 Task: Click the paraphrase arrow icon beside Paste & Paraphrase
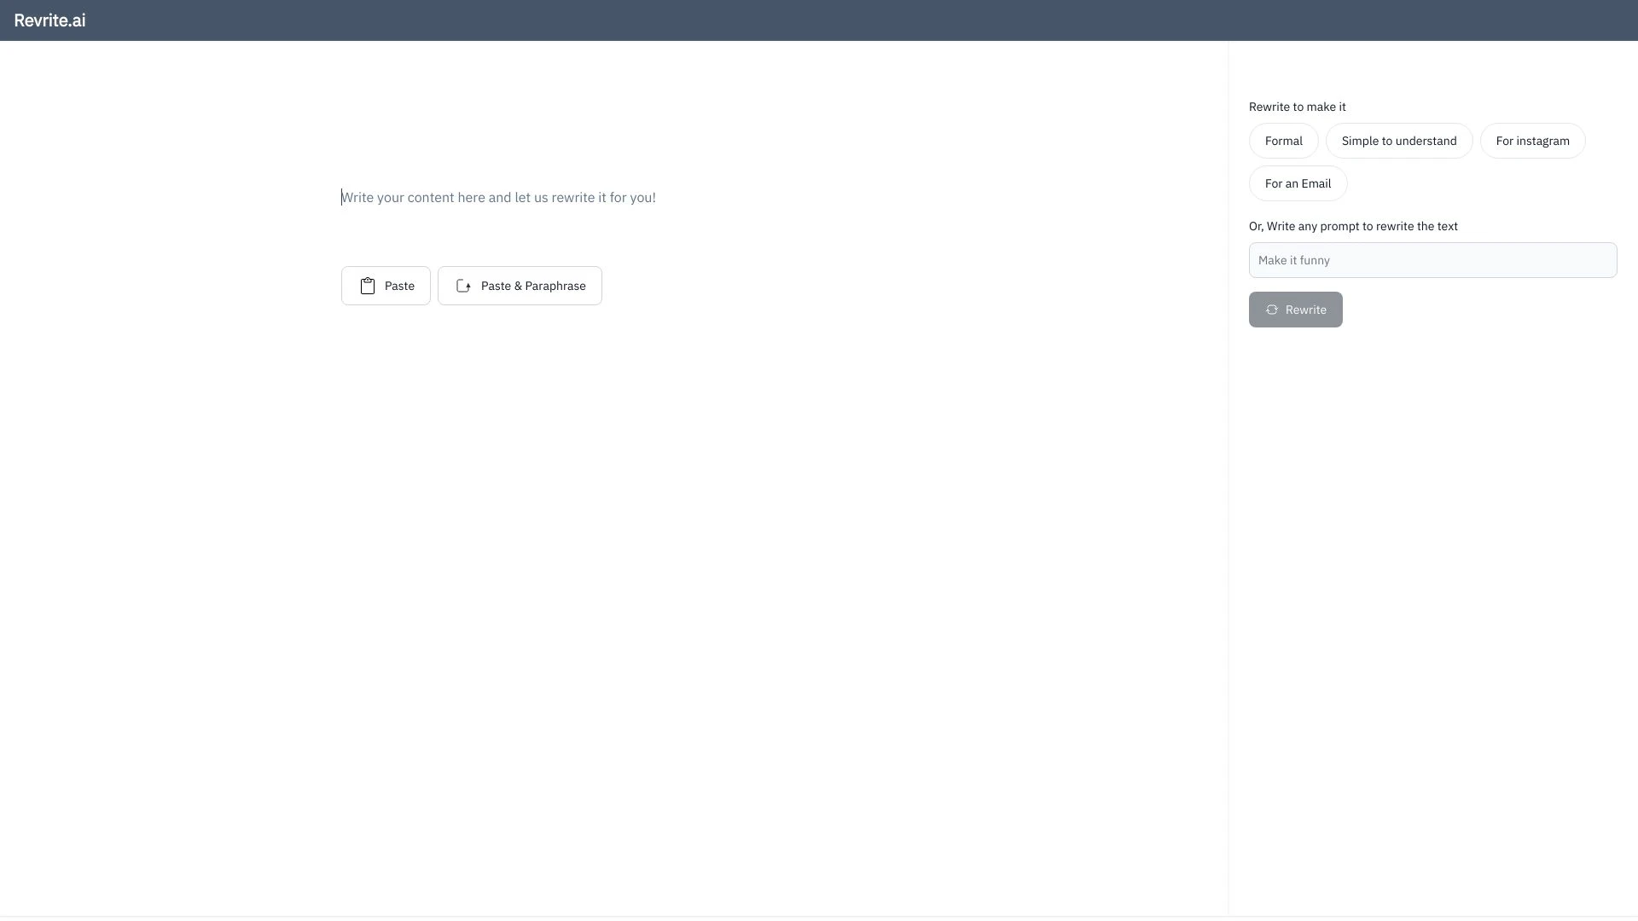463,286
